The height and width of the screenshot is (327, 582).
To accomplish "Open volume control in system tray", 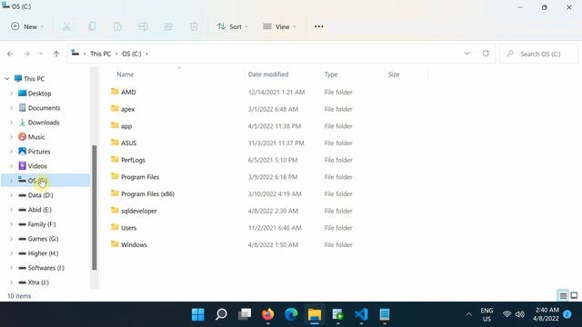I will point(519,314).
